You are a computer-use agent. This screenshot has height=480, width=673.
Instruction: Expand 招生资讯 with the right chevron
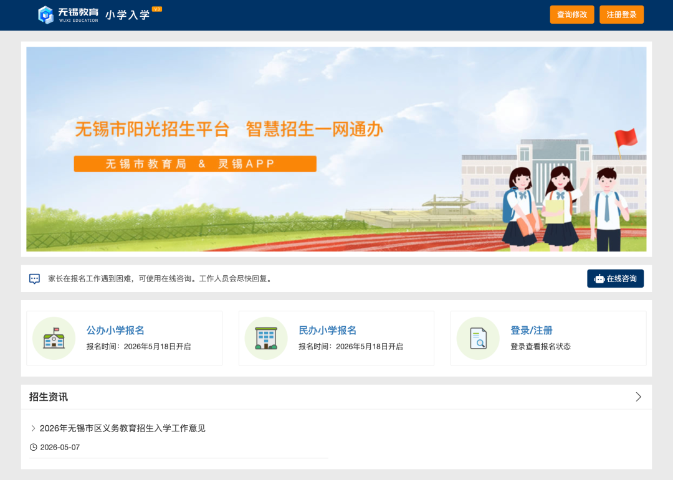[x=638, y=397]
